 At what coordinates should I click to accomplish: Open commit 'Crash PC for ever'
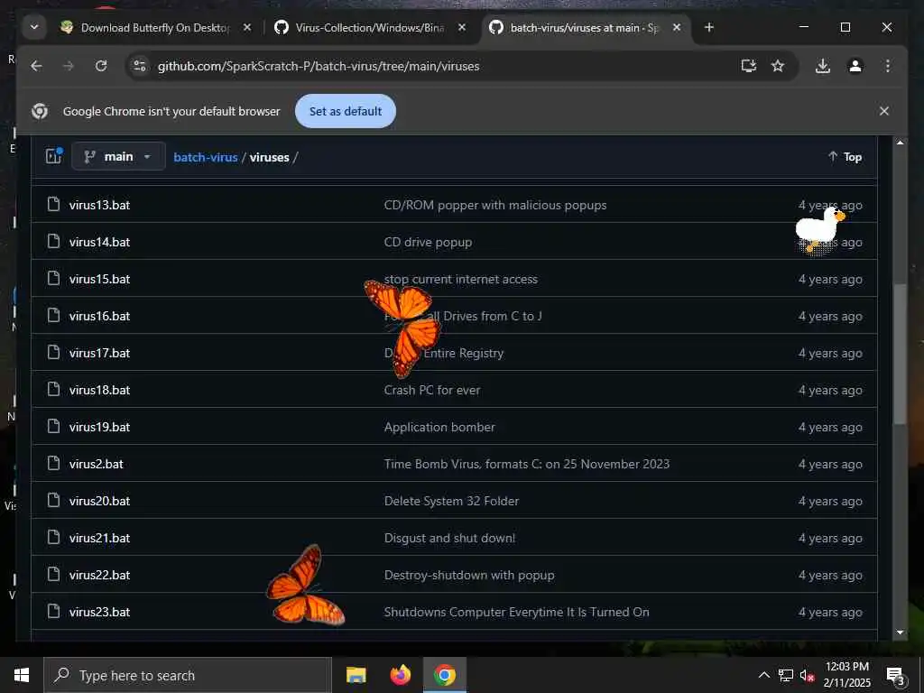(x=432, y=390)
